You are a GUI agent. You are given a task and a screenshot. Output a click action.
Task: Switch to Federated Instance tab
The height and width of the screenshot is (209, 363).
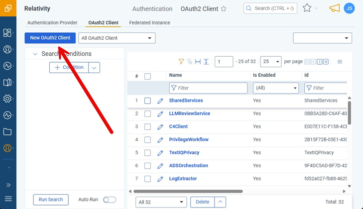tap(149, 23)
